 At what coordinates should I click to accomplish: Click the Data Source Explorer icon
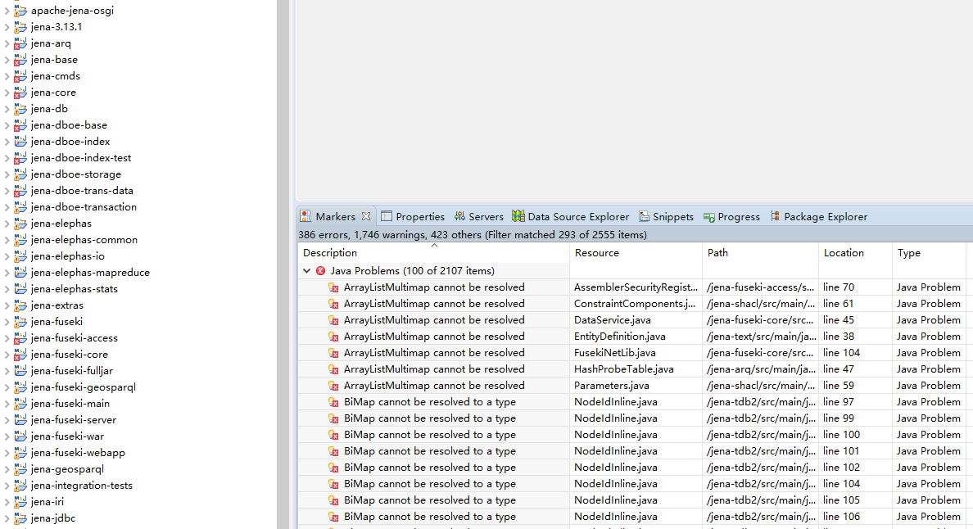(518, 216)
